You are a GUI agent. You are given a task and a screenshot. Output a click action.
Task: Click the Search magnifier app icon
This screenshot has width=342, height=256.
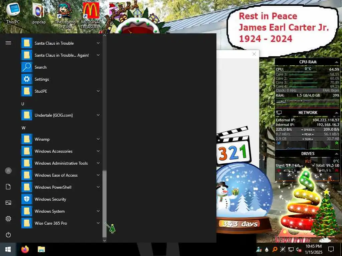pyautogui.click(x=27, y=67)
